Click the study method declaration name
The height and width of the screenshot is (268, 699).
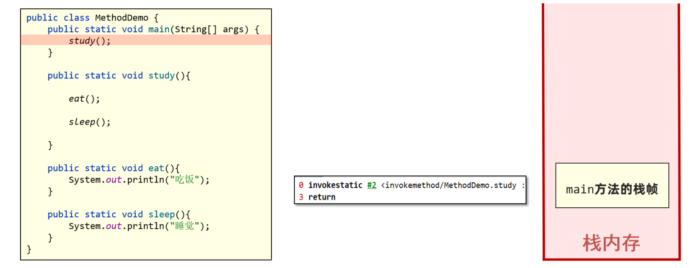pyautogui.click(x=162, y=76)
